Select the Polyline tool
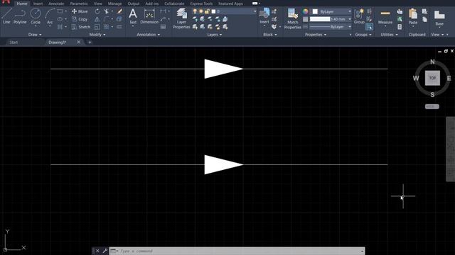Screen dimensions: 455x255 point(20,16)
